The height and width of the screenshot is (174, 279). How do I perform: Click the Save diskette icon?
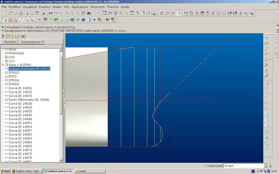click(15, 13)
